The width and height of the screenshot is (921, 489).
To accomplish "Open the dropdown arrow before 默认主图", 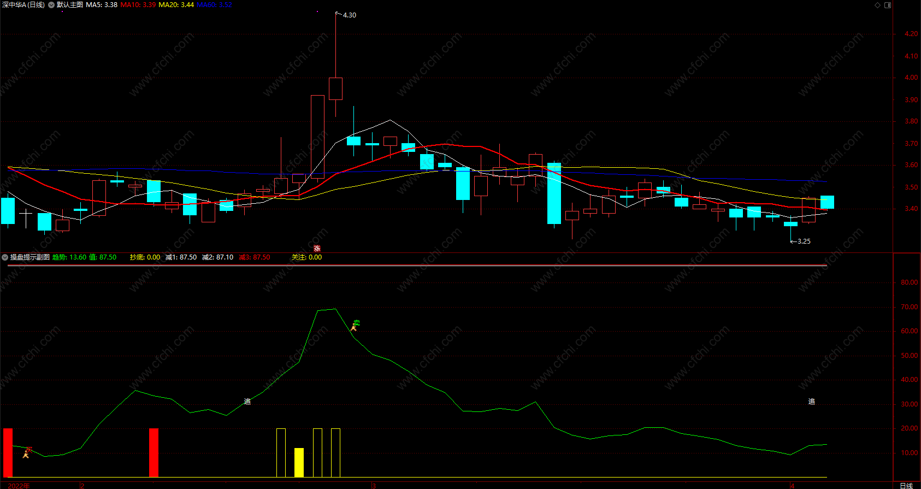I will tap(51, 5).
